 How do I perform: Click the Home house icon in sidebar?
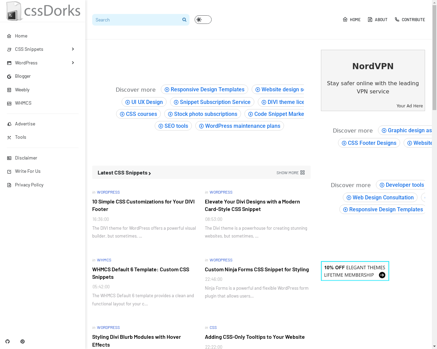(9, 36)
